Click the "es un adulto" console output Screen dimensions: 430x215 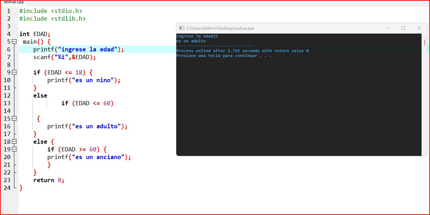191,41
